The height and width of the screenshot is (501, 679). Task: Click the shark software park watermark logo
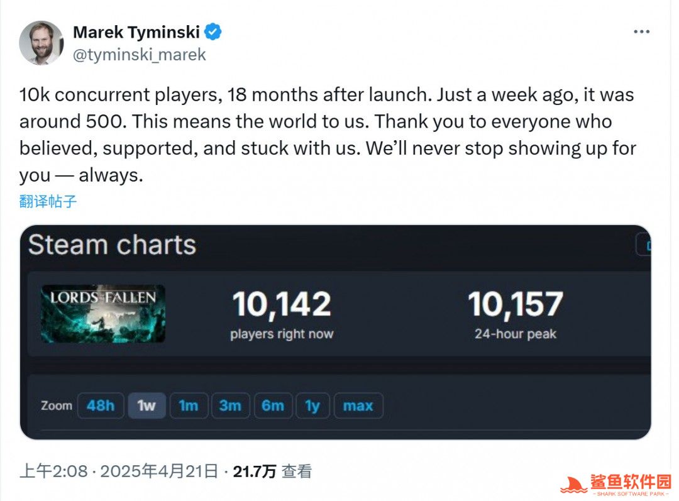[x=616, y=484]
